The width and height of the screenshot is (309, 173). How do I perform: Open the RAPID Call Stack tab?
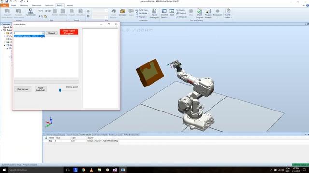pos(115,135)
